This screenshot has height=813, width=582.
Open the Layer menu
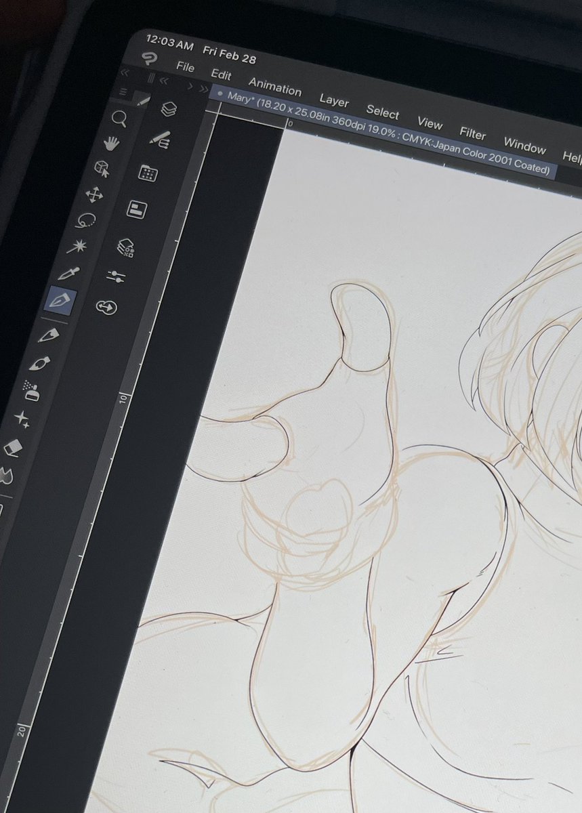click(334, 101)
